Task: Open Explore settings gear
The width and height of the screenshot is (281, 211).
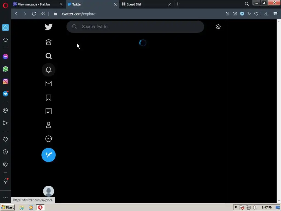Action: (x=218, y=27)
